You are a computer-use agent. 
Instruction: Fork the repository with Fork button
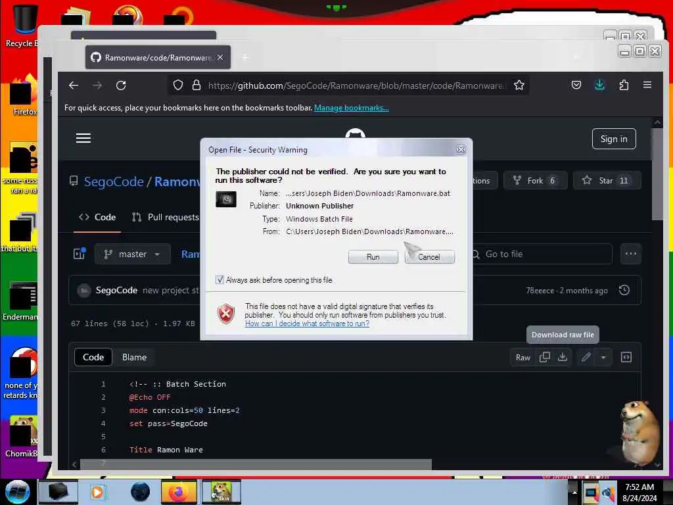535,180
